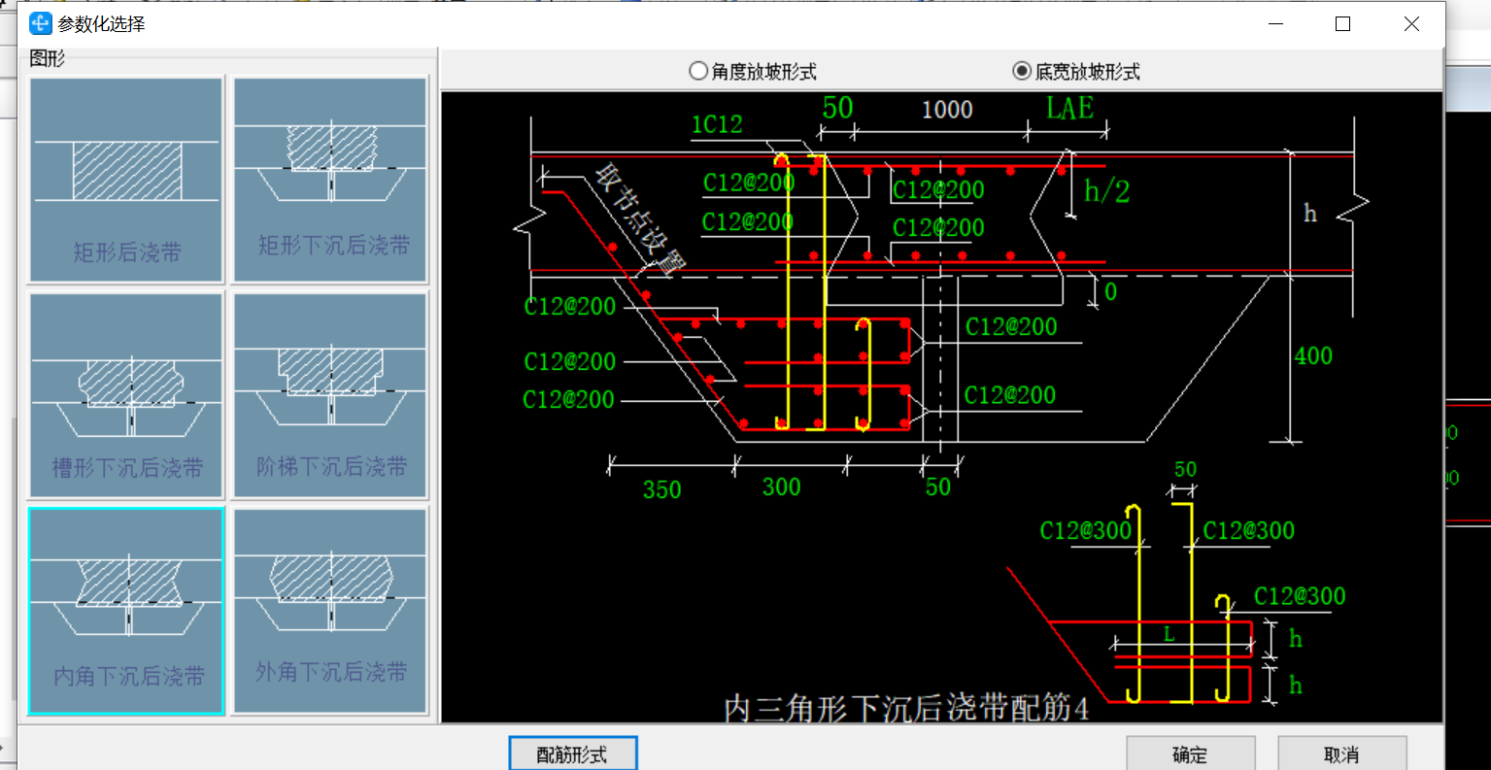Click the 参数化选择 app icon in title bar
This screenshot has height=770, width=1491.
pyautogui.click(x=40, y=23)
